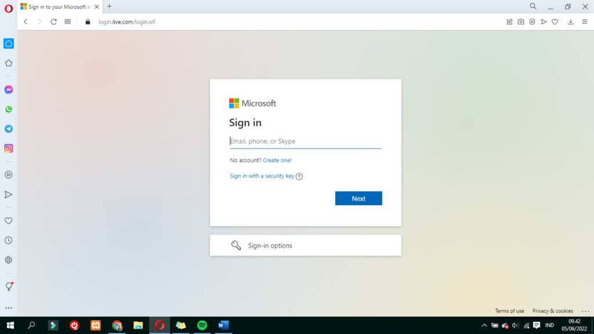Open sidebar setup three-dots menu
The image size is (594, 334).
(9, 308)
